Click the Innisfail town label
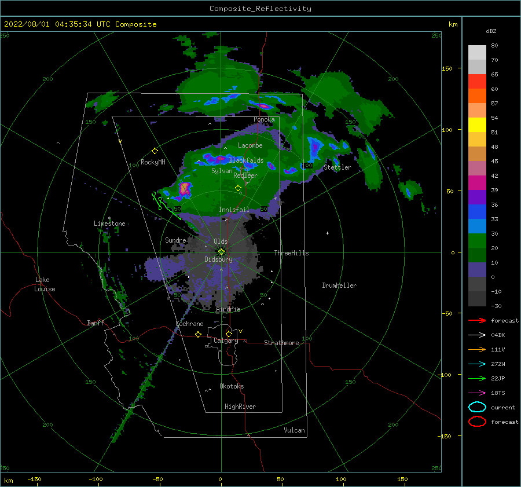 (234, 210)
